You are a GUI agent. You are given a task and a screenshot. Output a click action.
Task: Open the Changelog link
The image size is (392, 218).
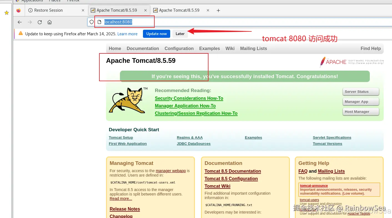121,216
